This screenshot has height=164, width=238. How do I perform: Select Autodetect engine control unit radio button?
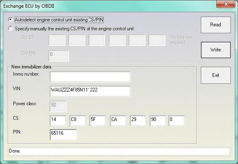coord(11,19)
